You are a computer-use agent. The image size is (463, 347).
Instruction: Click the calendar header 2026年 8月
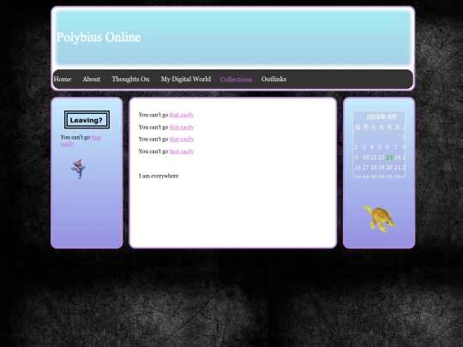(x=382, y=117)
